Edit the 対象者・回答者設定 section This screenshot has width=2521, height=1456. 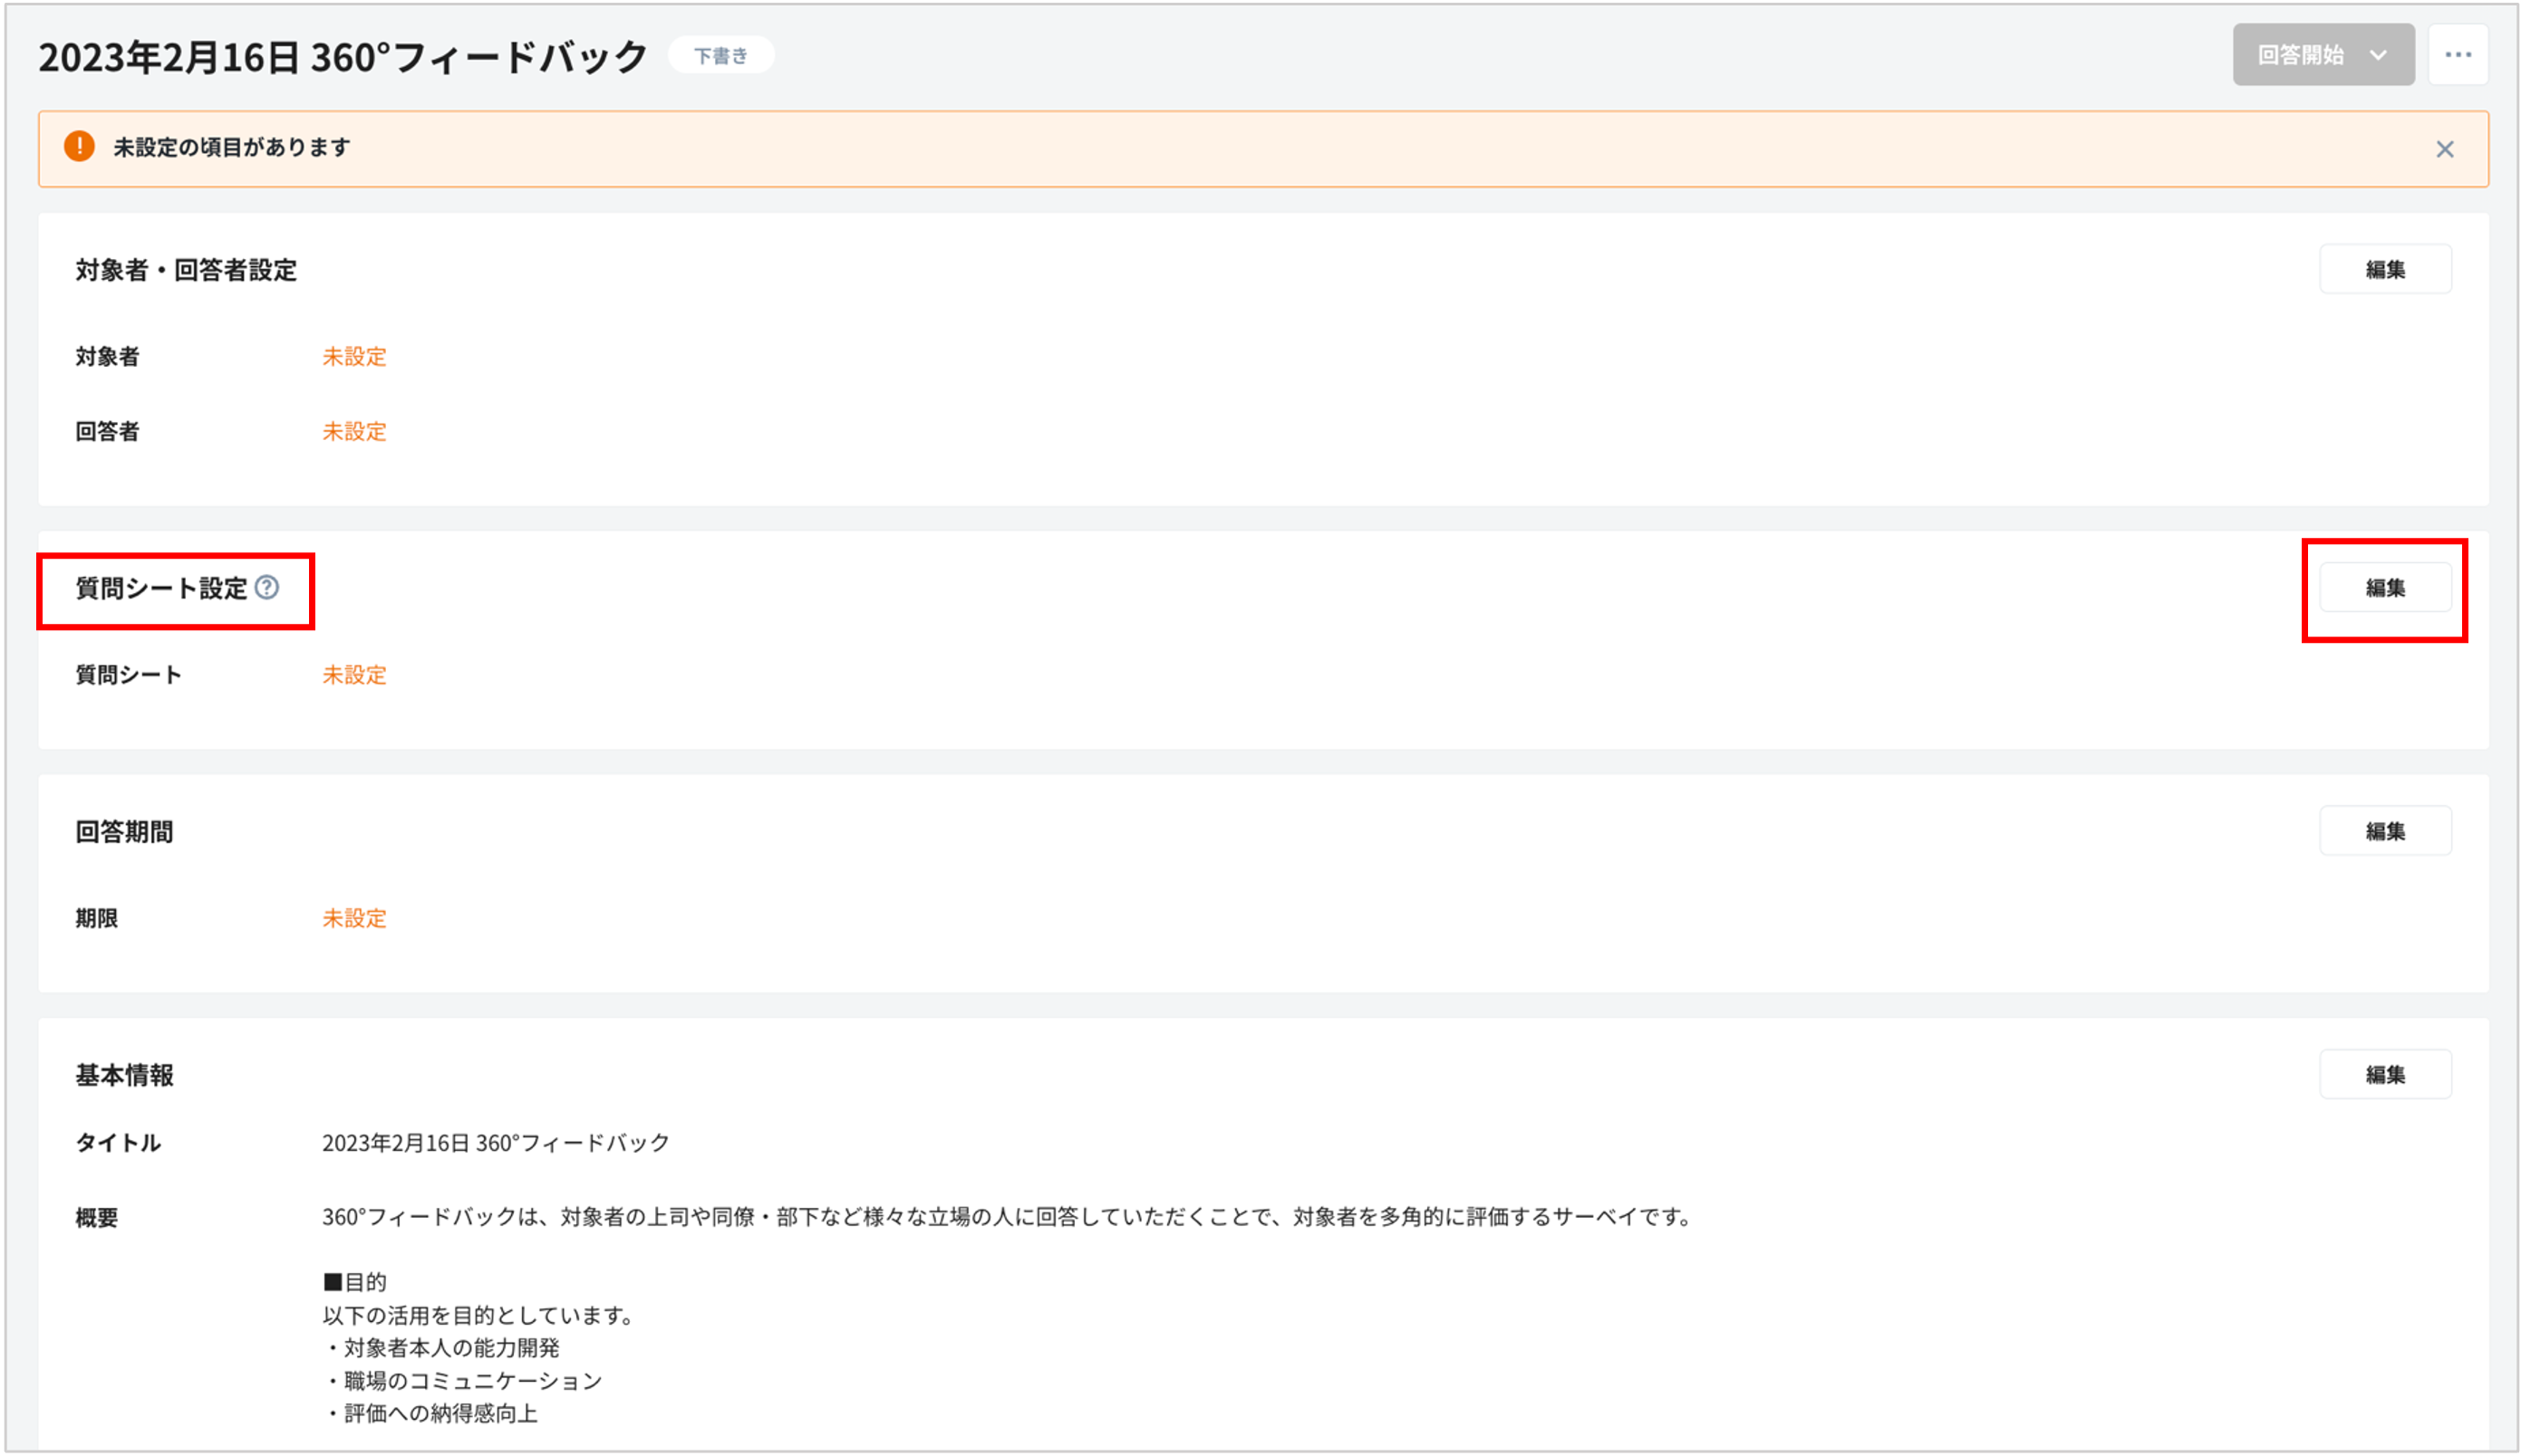2384,270
